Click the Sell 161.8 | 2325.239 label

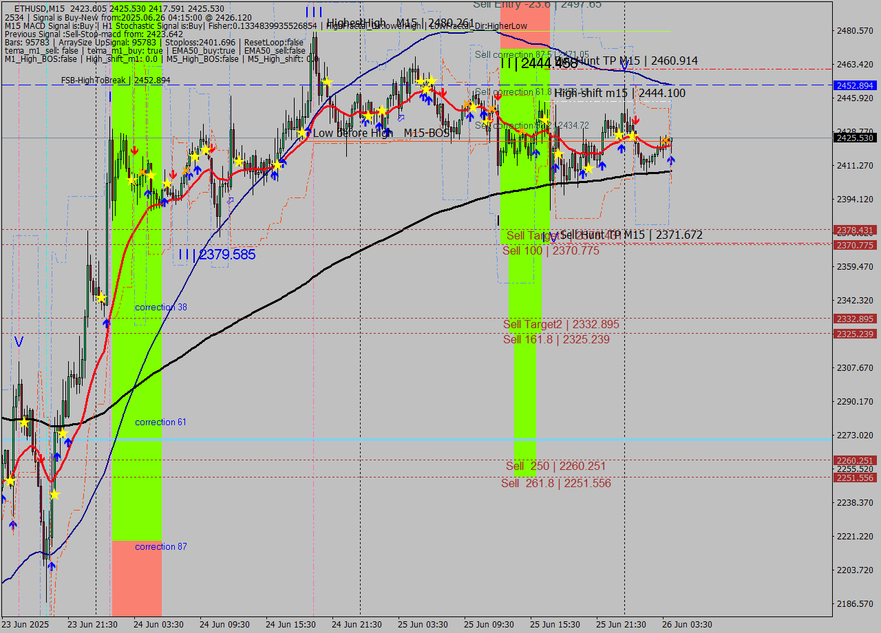[556, 339]
